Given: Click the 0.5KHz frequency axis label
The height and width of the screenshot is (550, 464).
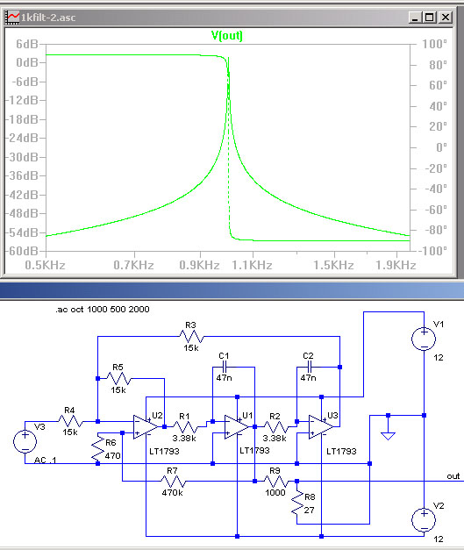Looking at the screenshot, I should [46, 265].
